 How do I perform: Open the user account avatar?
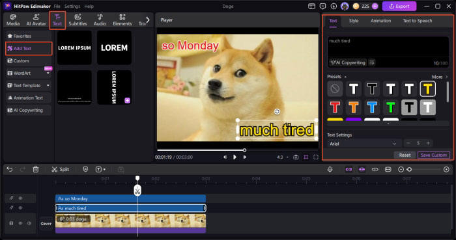click(x=345, y=6)
